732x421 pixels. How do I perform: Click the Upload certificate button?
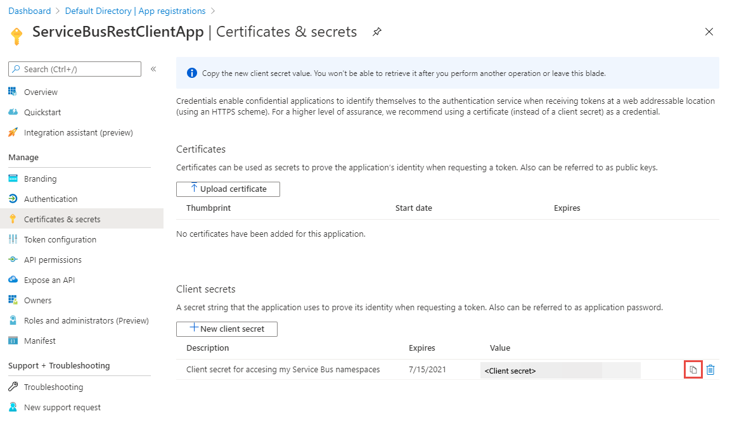pyautogui.click(x=228, y=189)
